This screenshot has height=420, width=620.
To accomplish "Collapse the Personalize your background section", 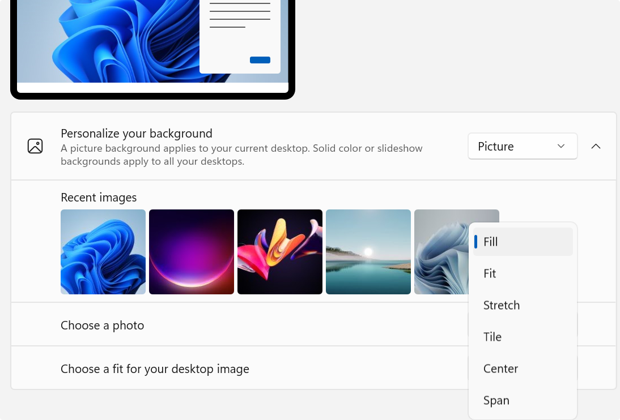I will point(596,146).
